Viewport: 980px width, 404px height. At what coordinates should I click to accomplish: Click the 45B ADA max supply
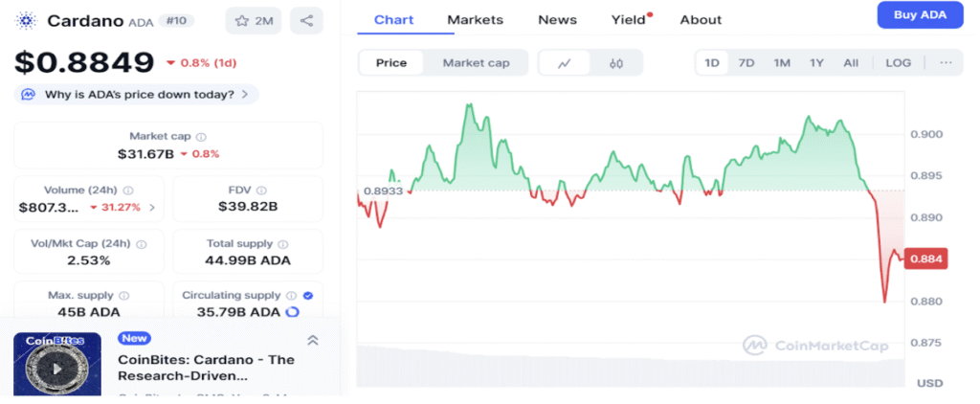point(89,311)
